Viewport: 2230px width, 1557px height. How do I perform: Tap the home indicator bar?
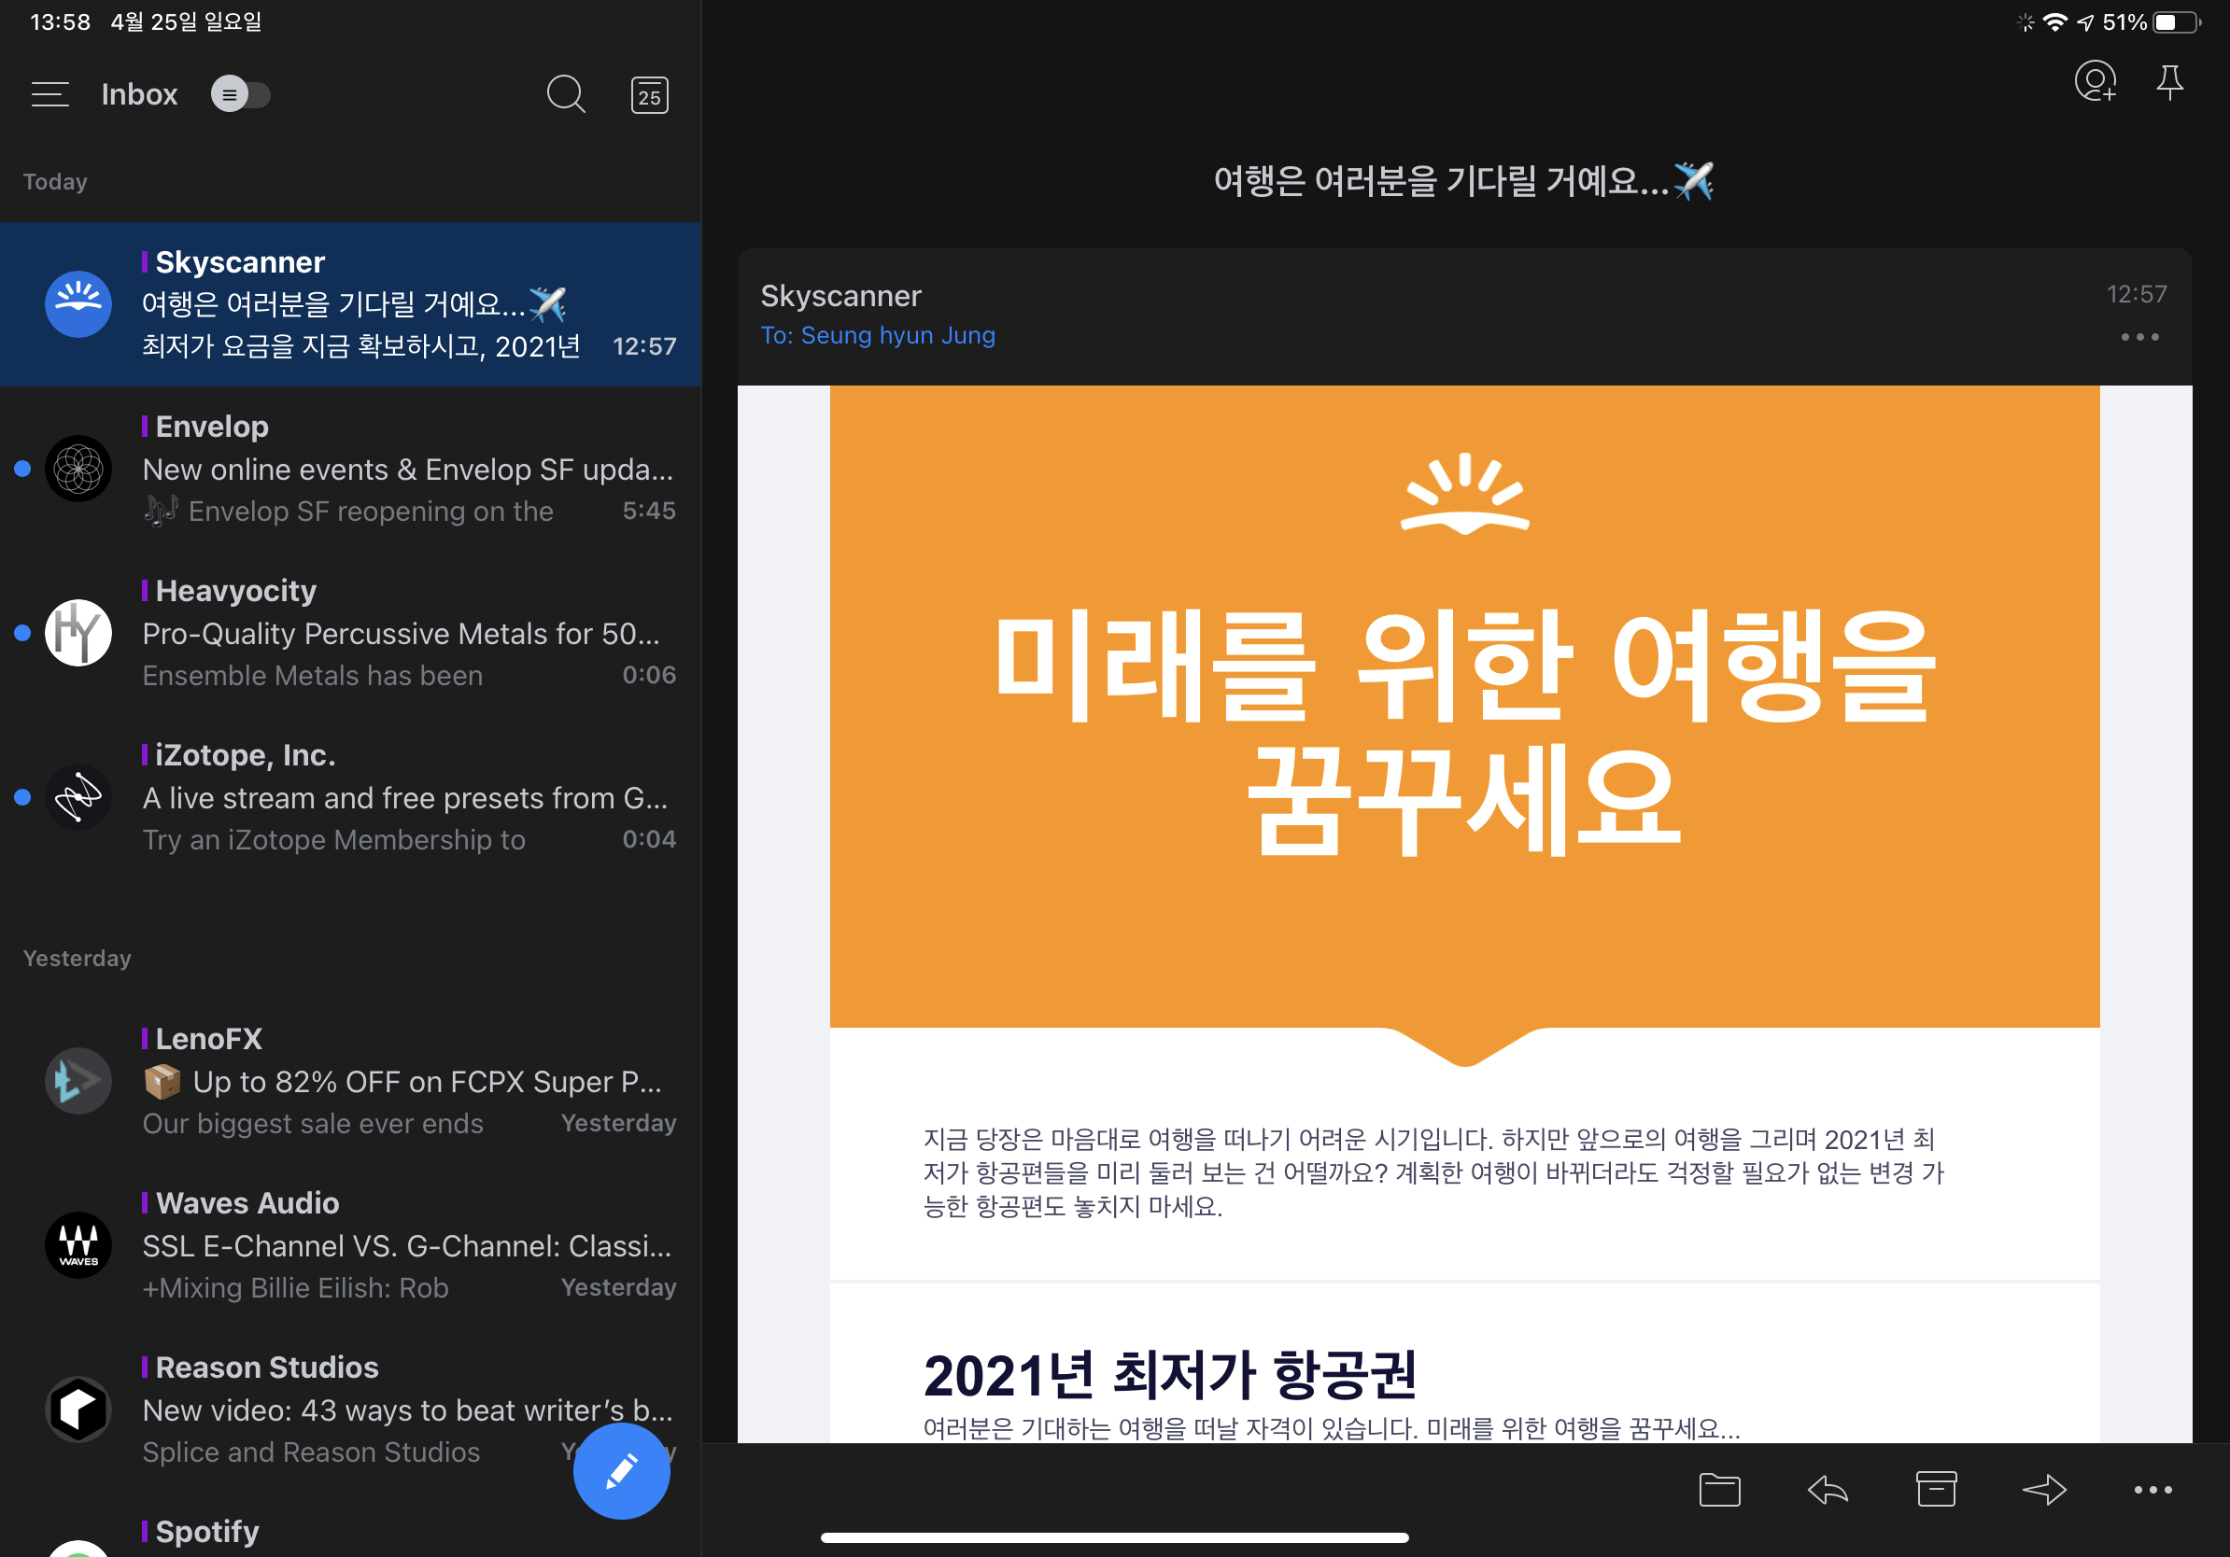[x=1114, y=1537]
